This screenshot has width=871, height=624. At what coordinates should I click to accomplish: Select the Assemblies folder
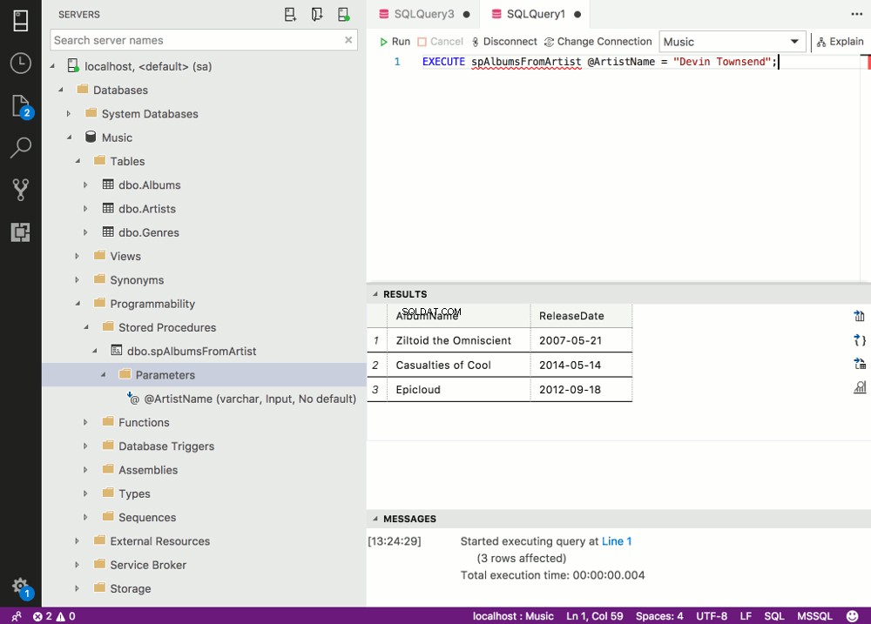coord(148,470)
